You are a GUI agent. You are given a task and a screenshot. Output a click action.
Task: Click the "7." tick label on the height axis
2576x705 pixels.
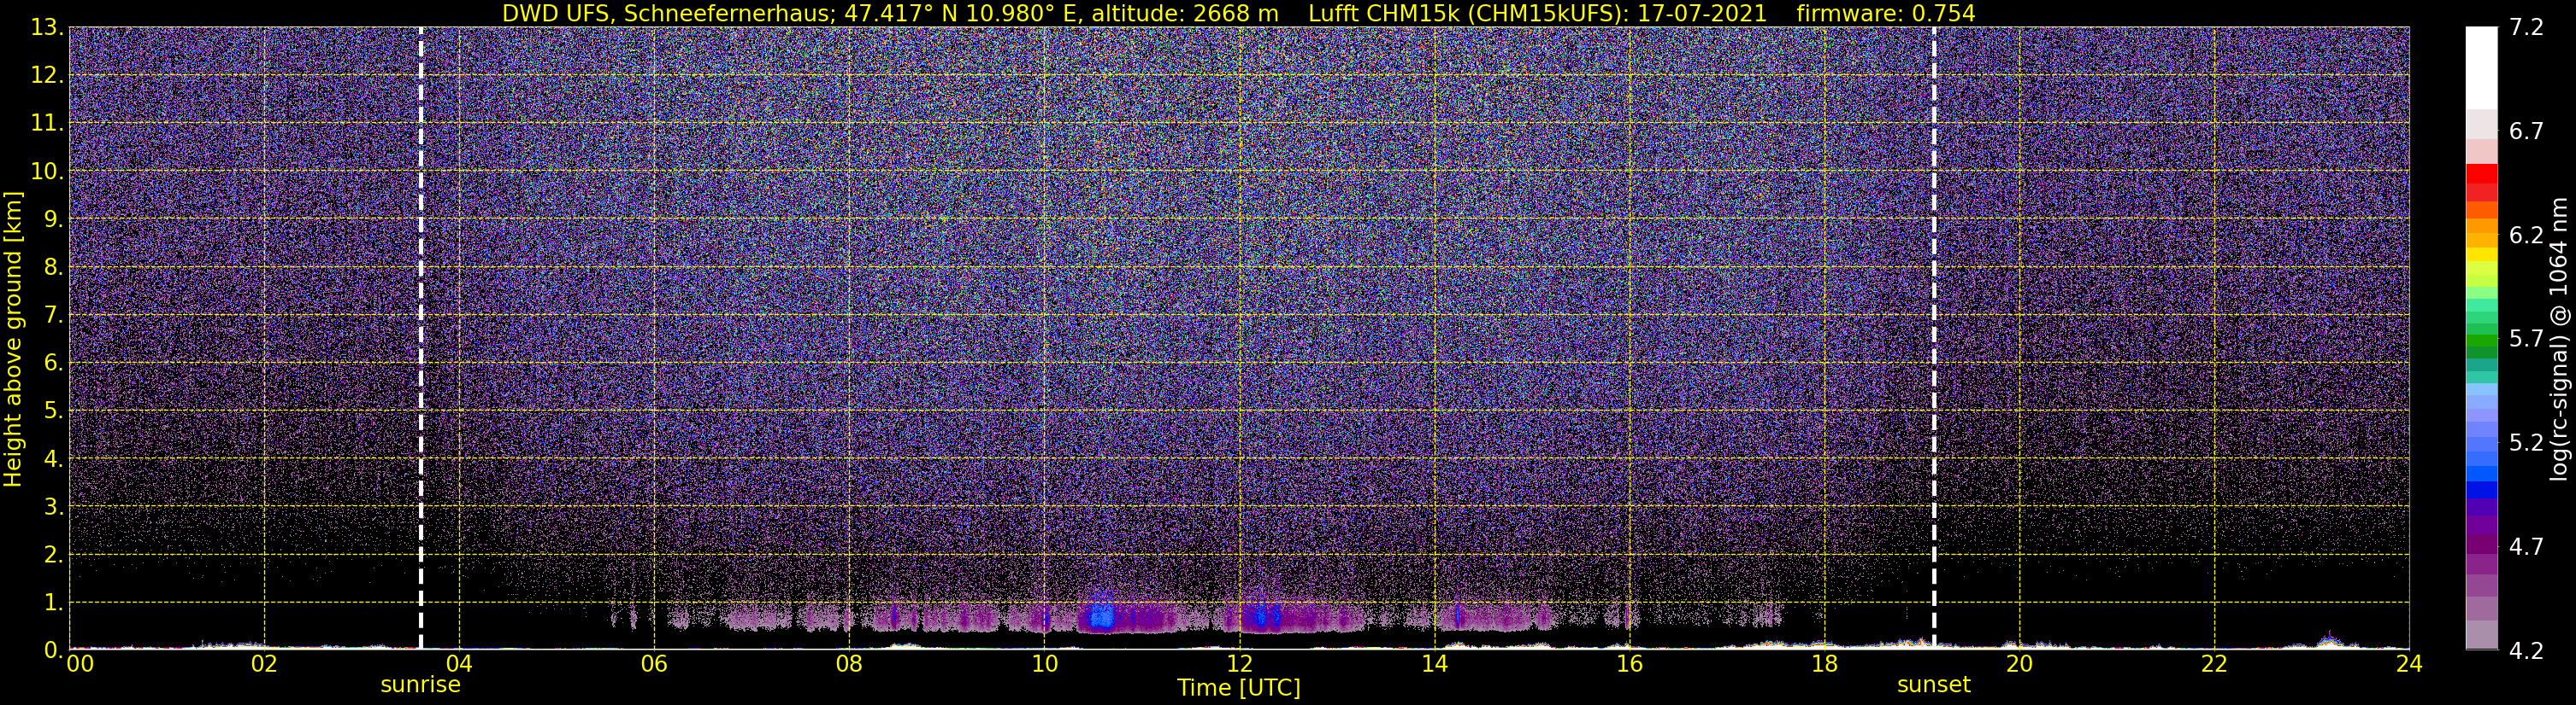(54, 316)
